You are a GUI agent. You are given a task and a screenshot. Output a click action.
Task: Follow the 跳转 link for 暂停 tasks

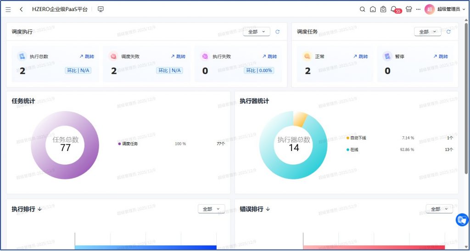coord(441,56)
